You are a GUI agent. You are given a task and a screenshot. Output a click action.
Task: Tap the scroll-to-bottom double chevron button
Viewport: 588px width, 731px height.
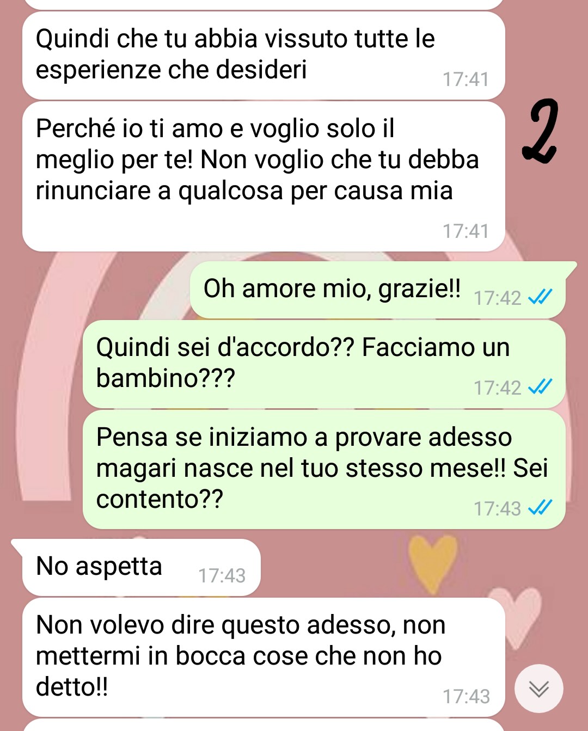point(538,689)
